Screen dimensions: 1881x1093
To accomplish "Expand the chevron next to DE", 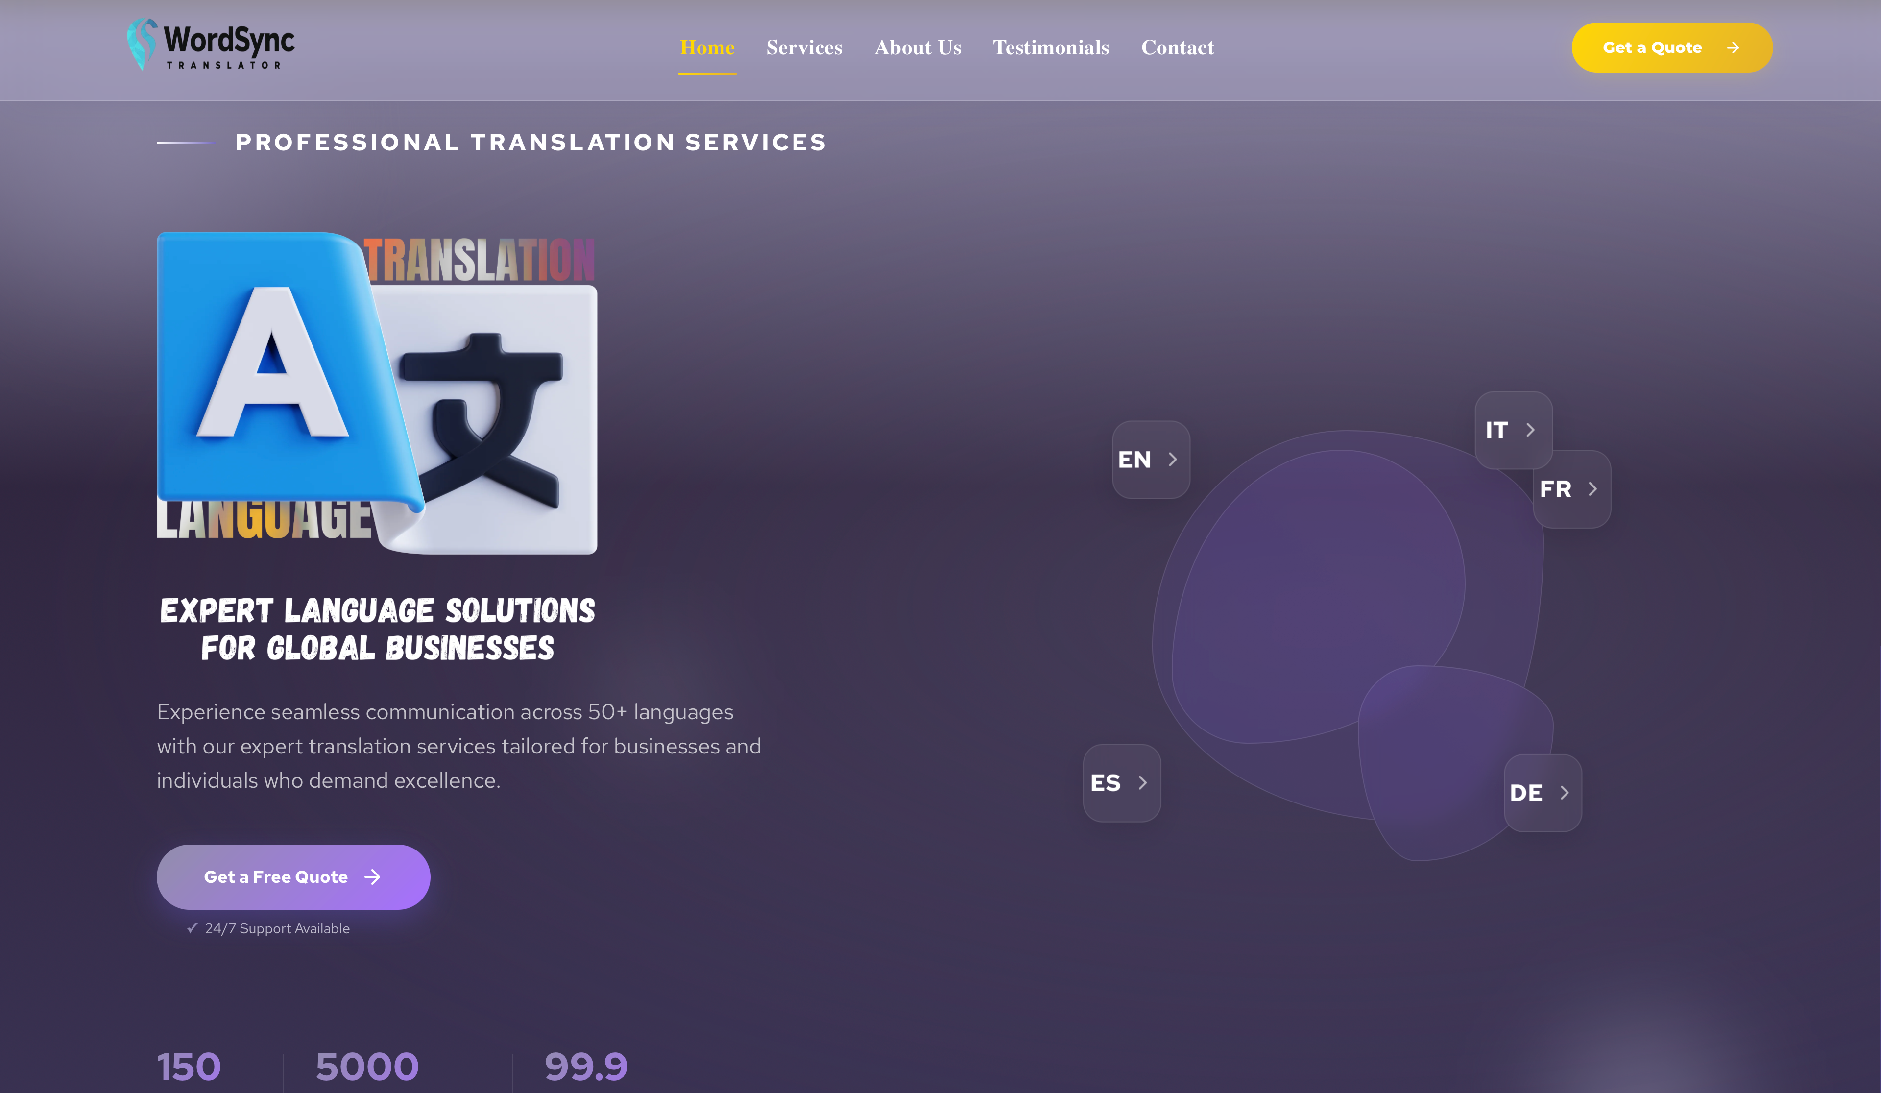I will tap(1565, 793).
